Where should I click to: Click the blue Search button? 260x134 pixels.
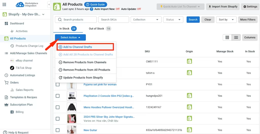point(193,20)
